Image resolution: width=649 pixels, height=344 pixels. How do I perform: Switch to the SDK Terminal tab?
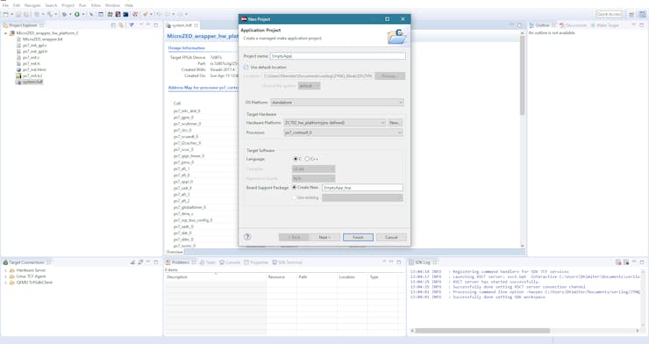click(x=288, y=262)
